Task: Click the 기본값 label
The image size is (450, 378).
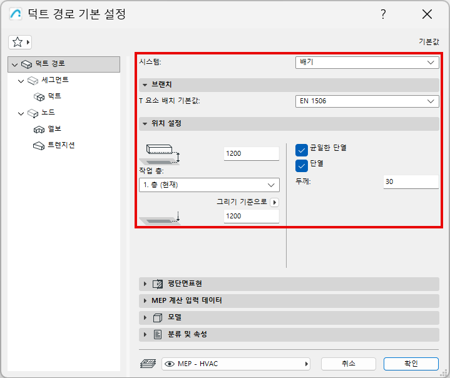Action: click(x=429, y=42)
